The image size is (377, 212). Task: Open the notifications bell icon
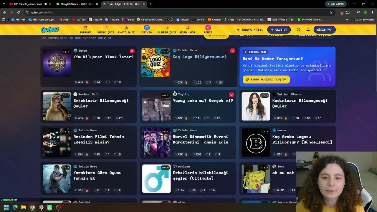(x=308, y=30)
